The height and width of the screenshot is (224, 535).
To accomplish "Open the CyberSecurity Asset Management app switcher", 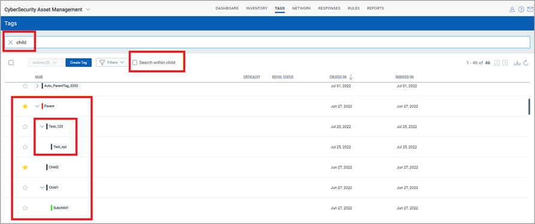I will (x=88, y=10).
